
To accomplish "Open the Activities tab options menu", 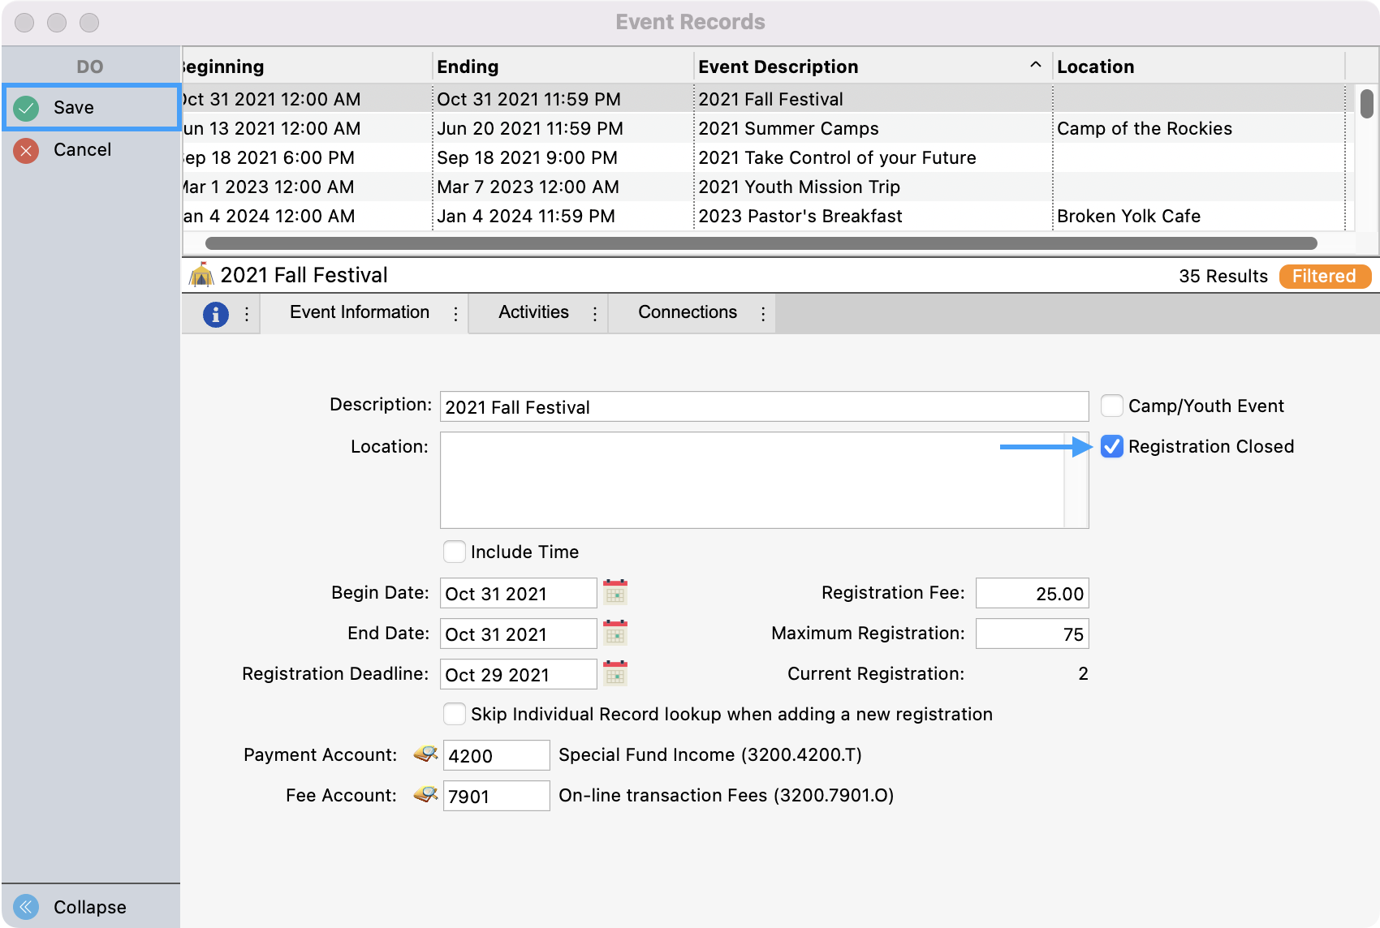I will [x=595, y=314].
